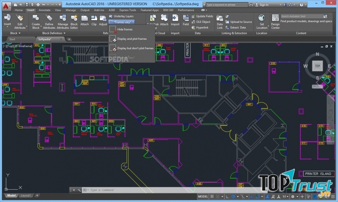Image resolution: width=338 pixels, height=202 pixels.
Task: Click the Undo arrow icon
Action: click(x=44, y=5)
